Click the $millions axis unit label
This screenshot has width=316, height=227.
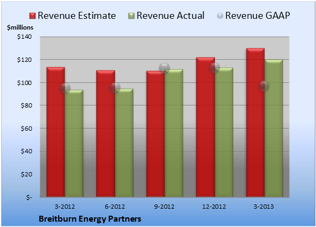pos(20,27)
